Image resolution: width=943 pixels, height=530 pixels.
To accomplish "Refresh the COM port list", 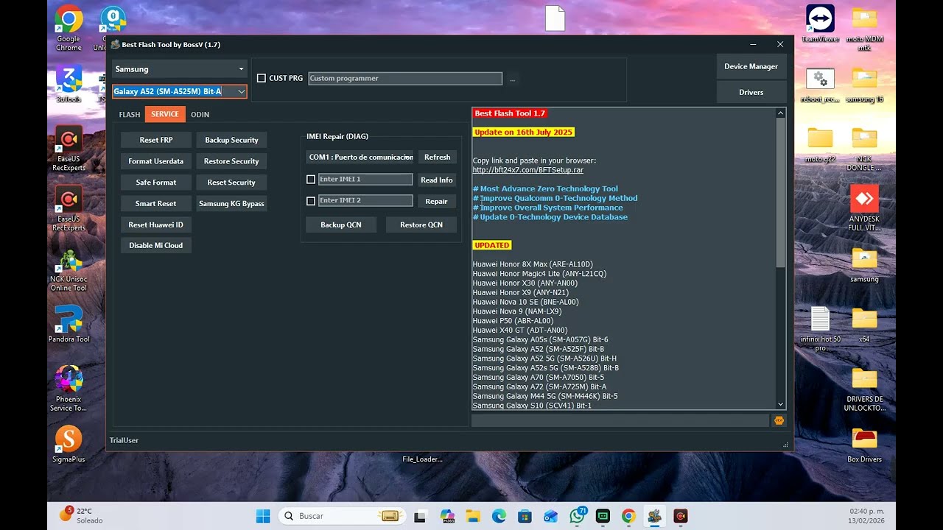I will [438, 157].
